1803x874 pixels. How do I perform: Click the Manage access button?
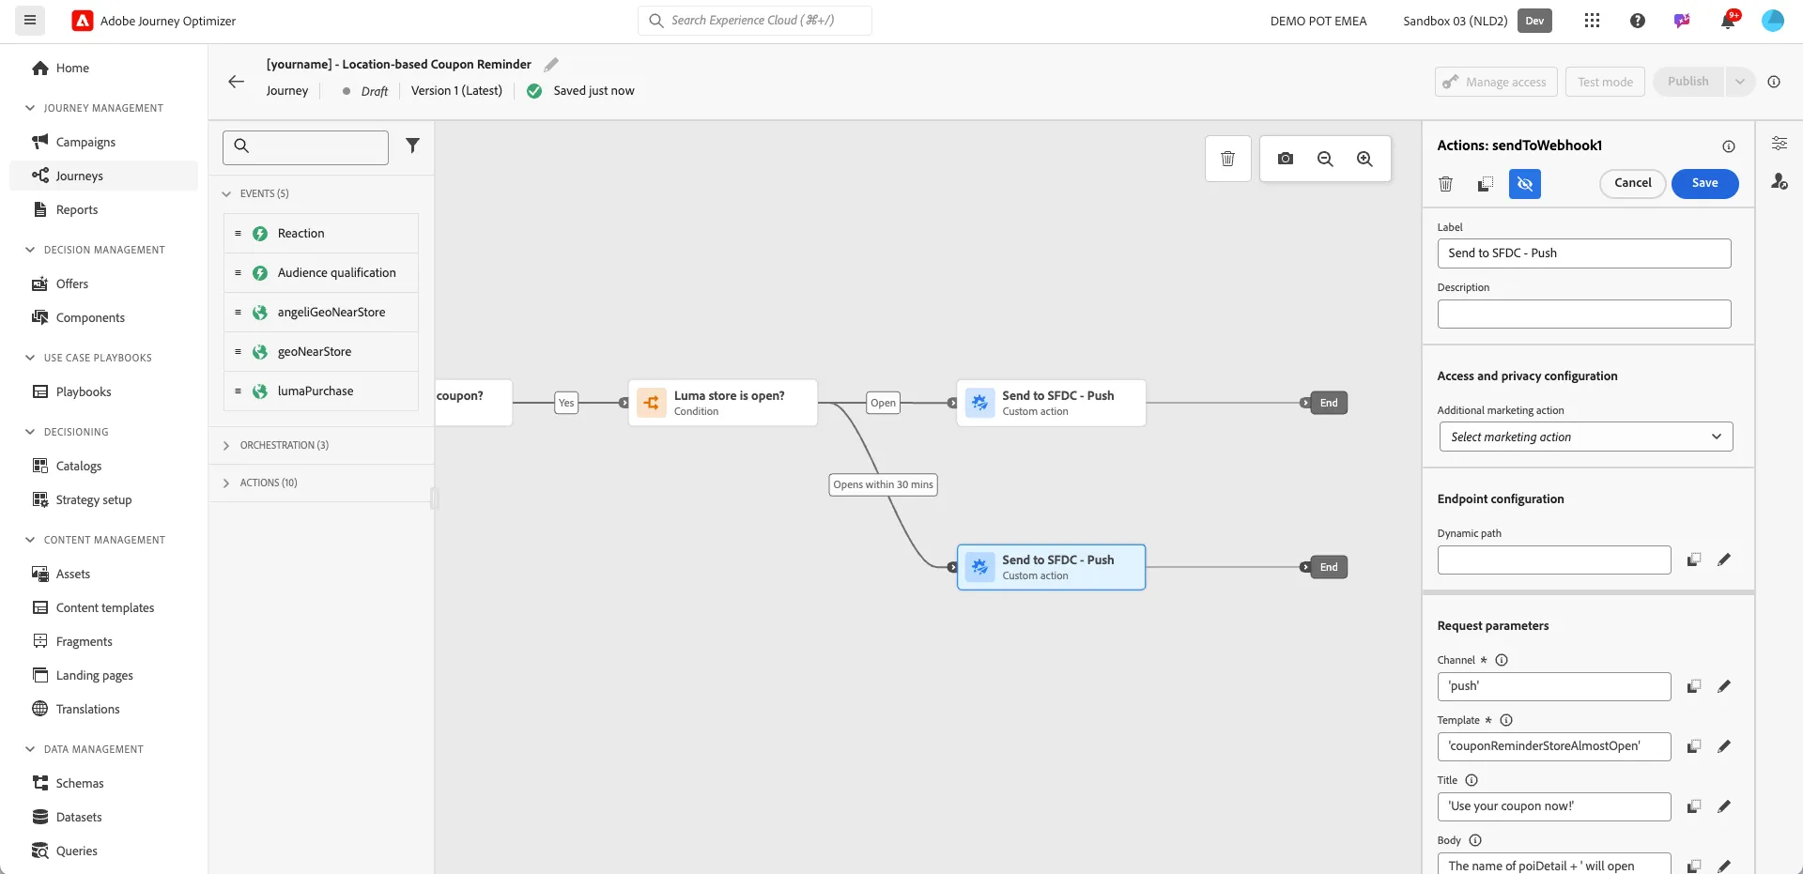(1496, 82)
